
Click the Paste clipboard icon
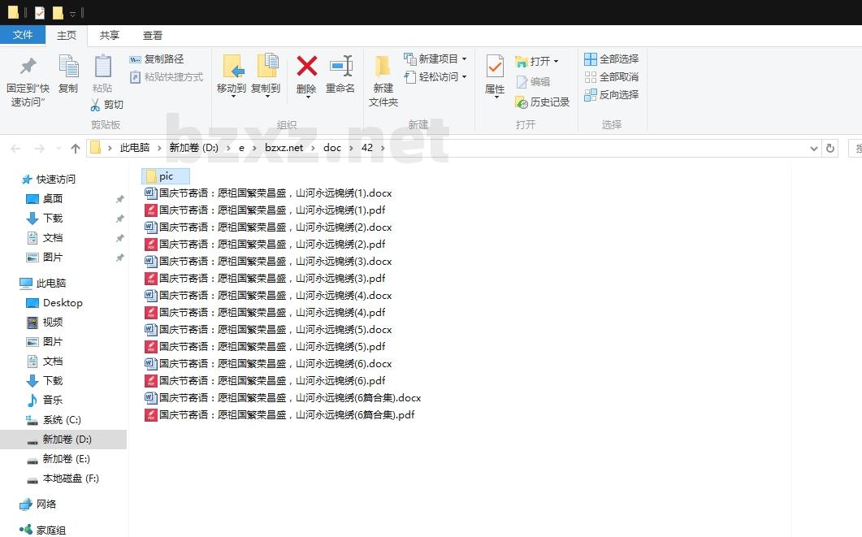click(102, 67)
